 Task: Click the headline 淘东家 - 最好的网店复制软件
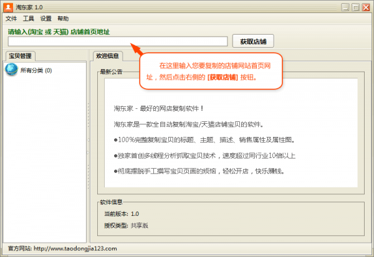tap(158, 109)
